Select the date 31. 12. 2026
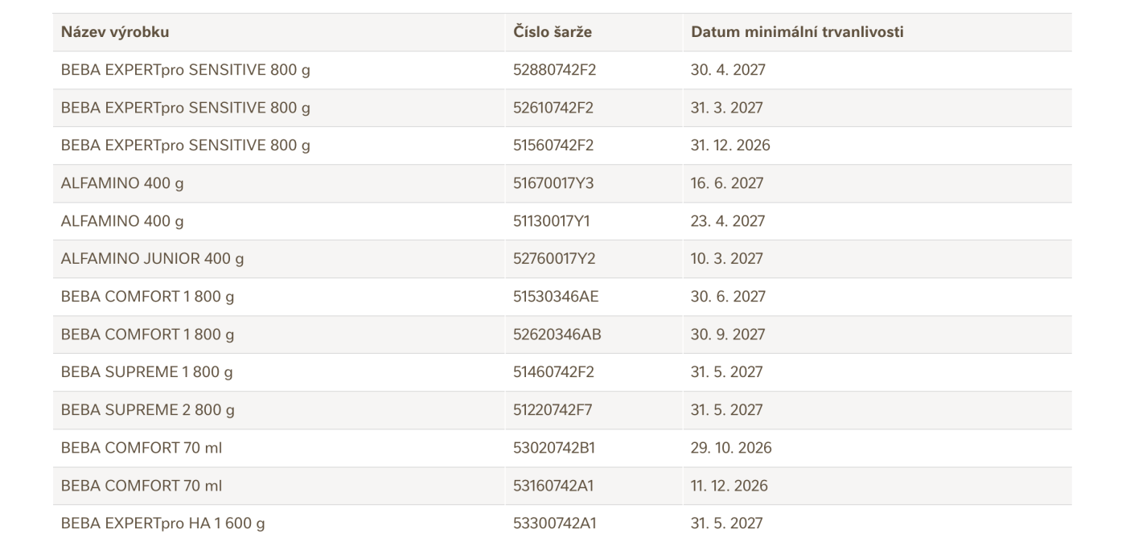The width and height of the screenshot is (1126, 554). pyautogui.click(x=730, y=146)
